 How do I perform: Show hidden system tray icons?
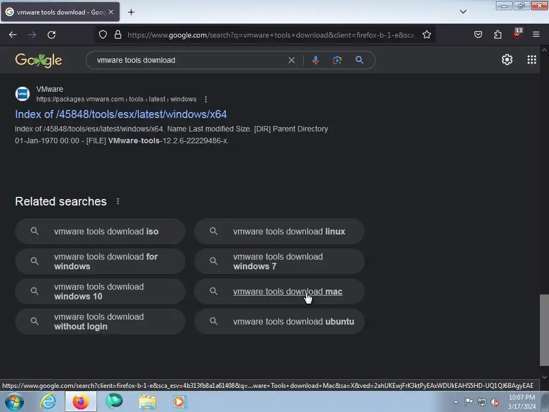pyautogui.click(x=456, y=402)
